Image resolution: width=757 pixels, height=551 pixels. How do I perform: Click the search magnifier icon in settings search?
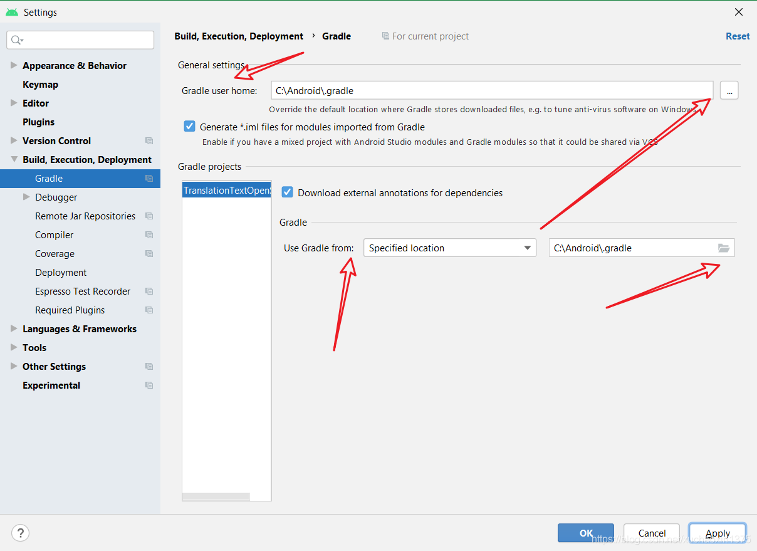click(17, 40)
